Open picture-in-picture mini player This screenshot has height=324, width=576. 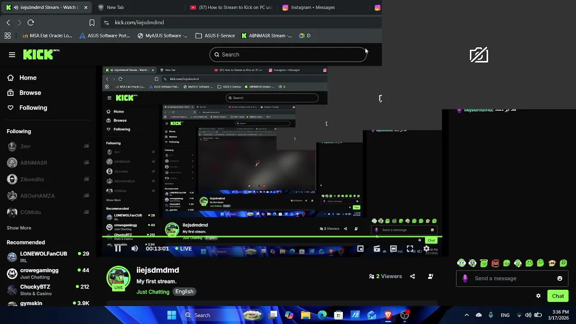point(360,248)
